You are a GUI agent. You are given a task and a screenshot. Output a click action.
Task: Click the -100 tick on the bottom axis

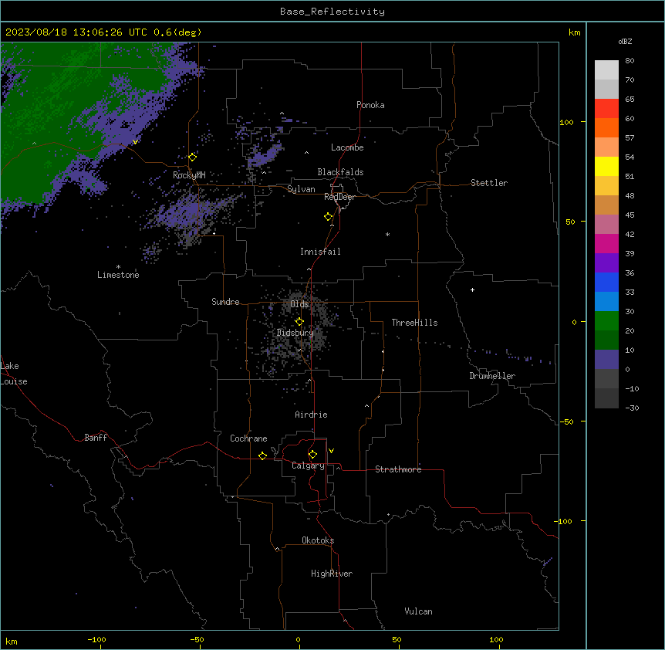coord(96,639)
